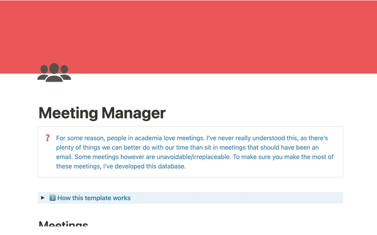The width and height of the screenshot is (377, 235).
Task: Click the word "email" starting the third callout line
Action: point(65,157)
